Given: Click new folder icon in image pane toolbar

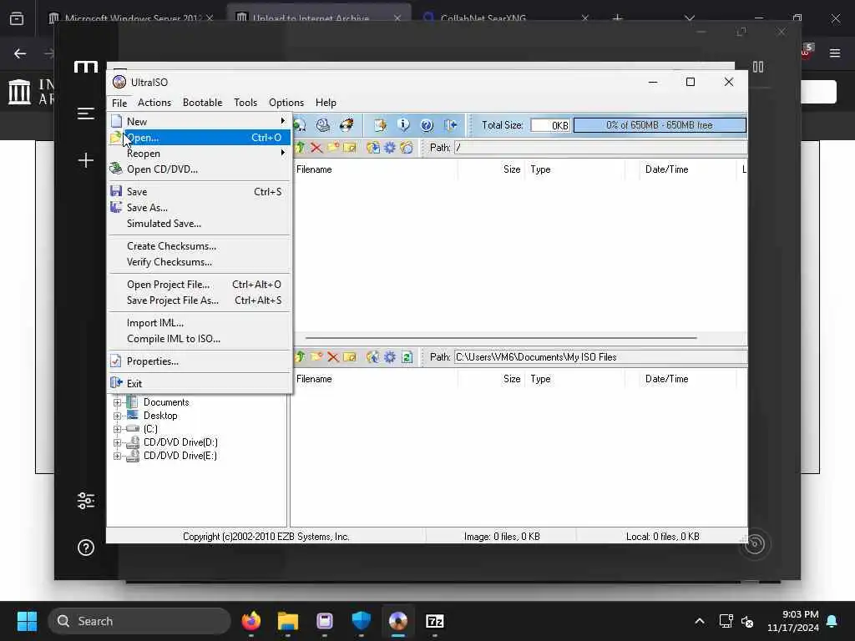Looking at the screenshot, I should coord(332,148).
